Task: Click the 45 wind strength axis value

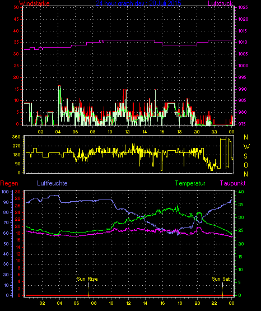Action: [x=16, y=19]
